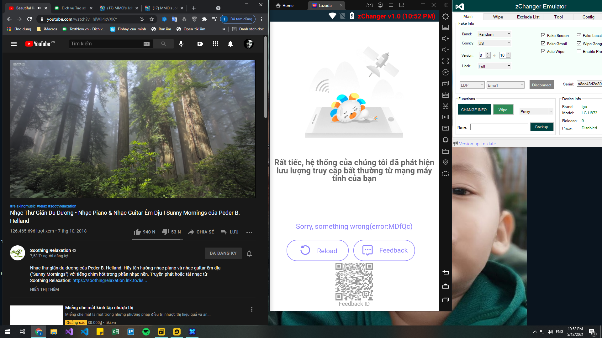Click volume down icon in emulator sidebar
This screenshot has height=338, width=602.
(x=446, y=50)
